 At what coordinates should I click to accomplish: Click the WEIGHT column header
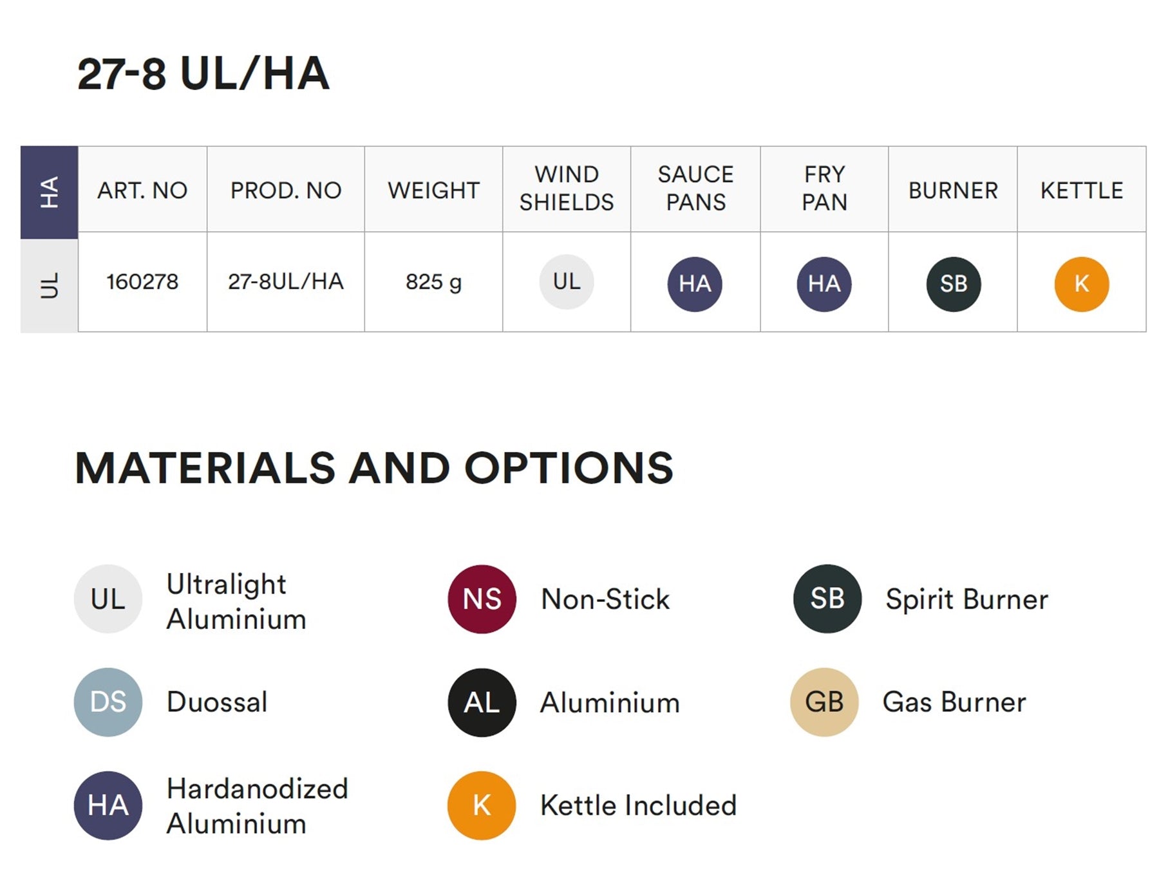click(433, 191)
